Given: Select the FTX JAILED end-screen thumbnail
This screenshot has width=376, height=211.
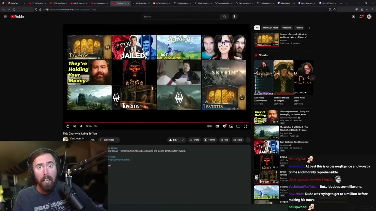Looking at the screenshot, I should click(x=134, y=47).
